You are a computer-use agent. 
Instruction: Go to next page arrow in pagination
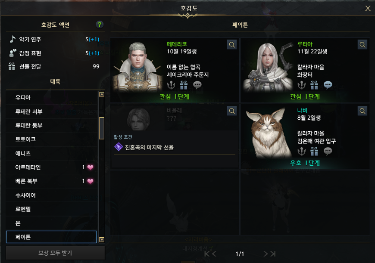coord(266,254)
